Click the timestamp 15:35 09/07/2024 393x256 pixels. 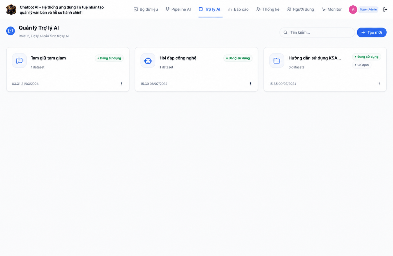[x=283, y=84]
